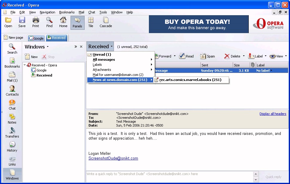The image size is (290, 184).
Task: Select Mail for username@domain.com (2)
Action: pos(121,75)
